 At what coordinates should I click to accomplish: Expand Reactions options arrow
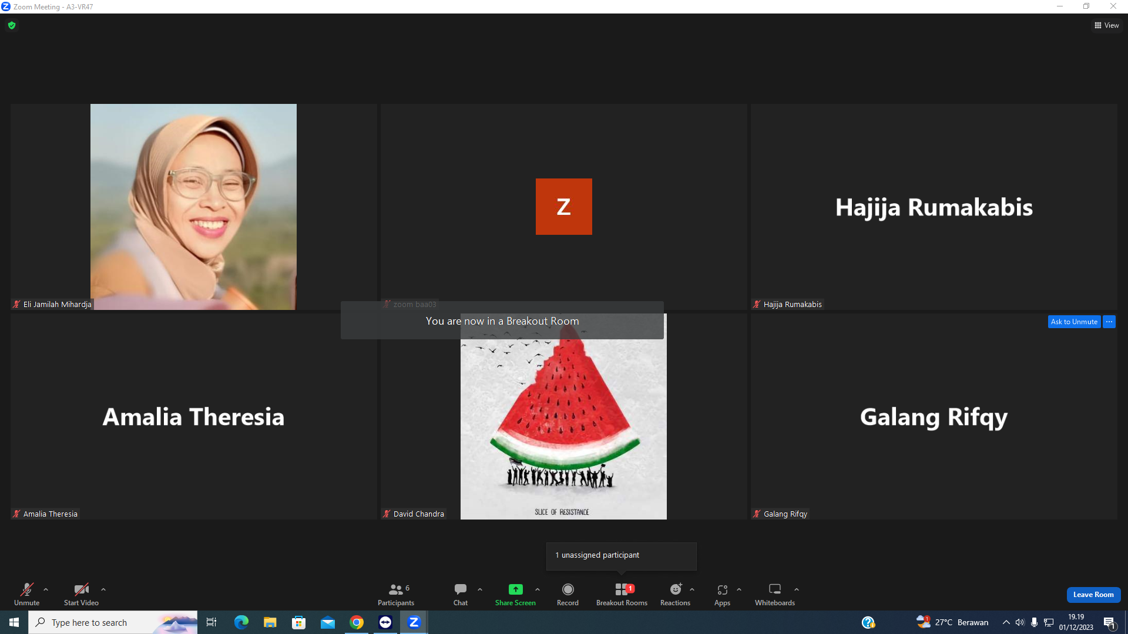692,589
